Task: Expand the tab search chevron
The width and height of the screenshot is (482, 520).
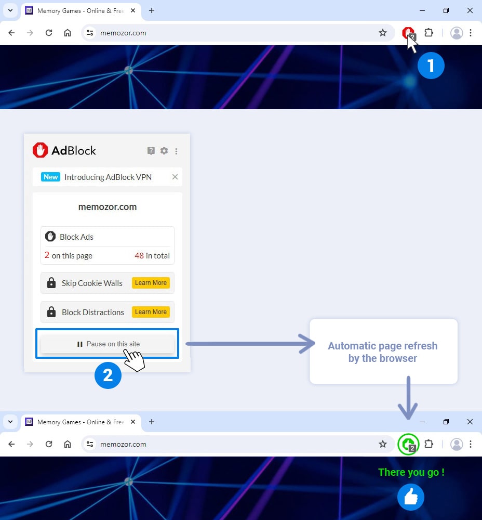Action: point(10,10)
